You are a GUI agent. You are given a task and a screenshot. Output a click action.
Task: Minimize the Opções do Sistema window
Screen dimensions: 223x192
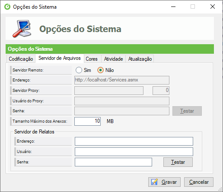point(173,7)
